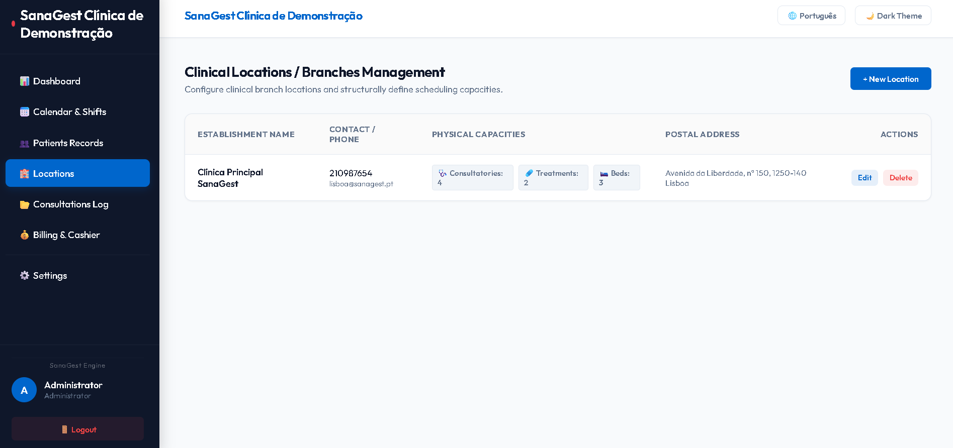Click the Administrator user name

coord(73,385)
